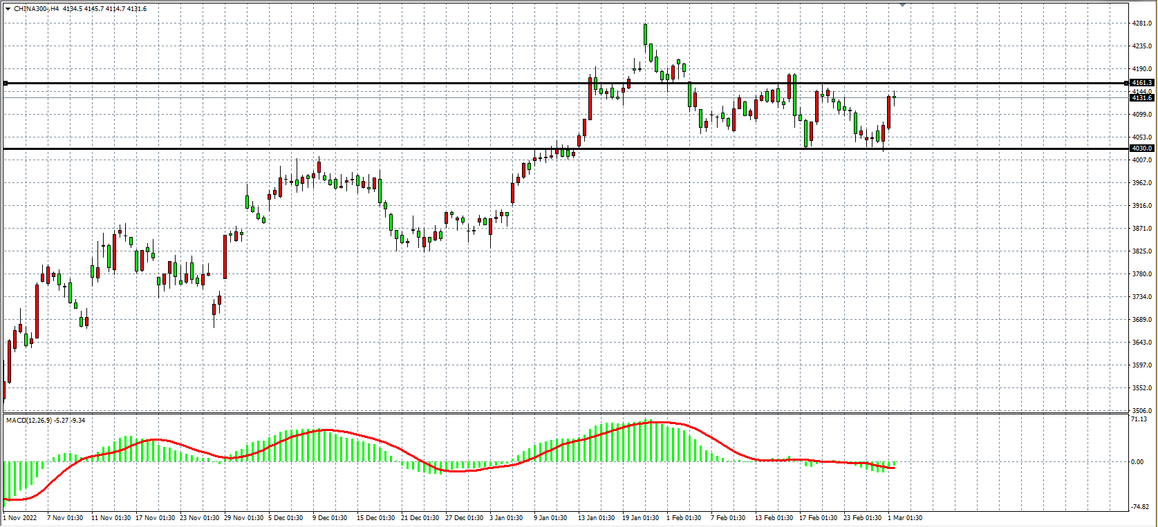This screenshot has height=527, width=1158.
Task: Click the 13 Jan 01:30 time axis label
Action: click(596, 518)
